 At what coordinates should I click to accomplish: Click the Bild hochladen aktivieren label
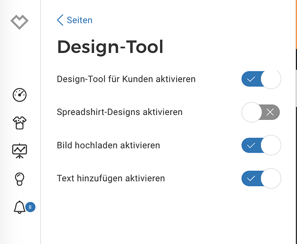(x=109, y=145)
